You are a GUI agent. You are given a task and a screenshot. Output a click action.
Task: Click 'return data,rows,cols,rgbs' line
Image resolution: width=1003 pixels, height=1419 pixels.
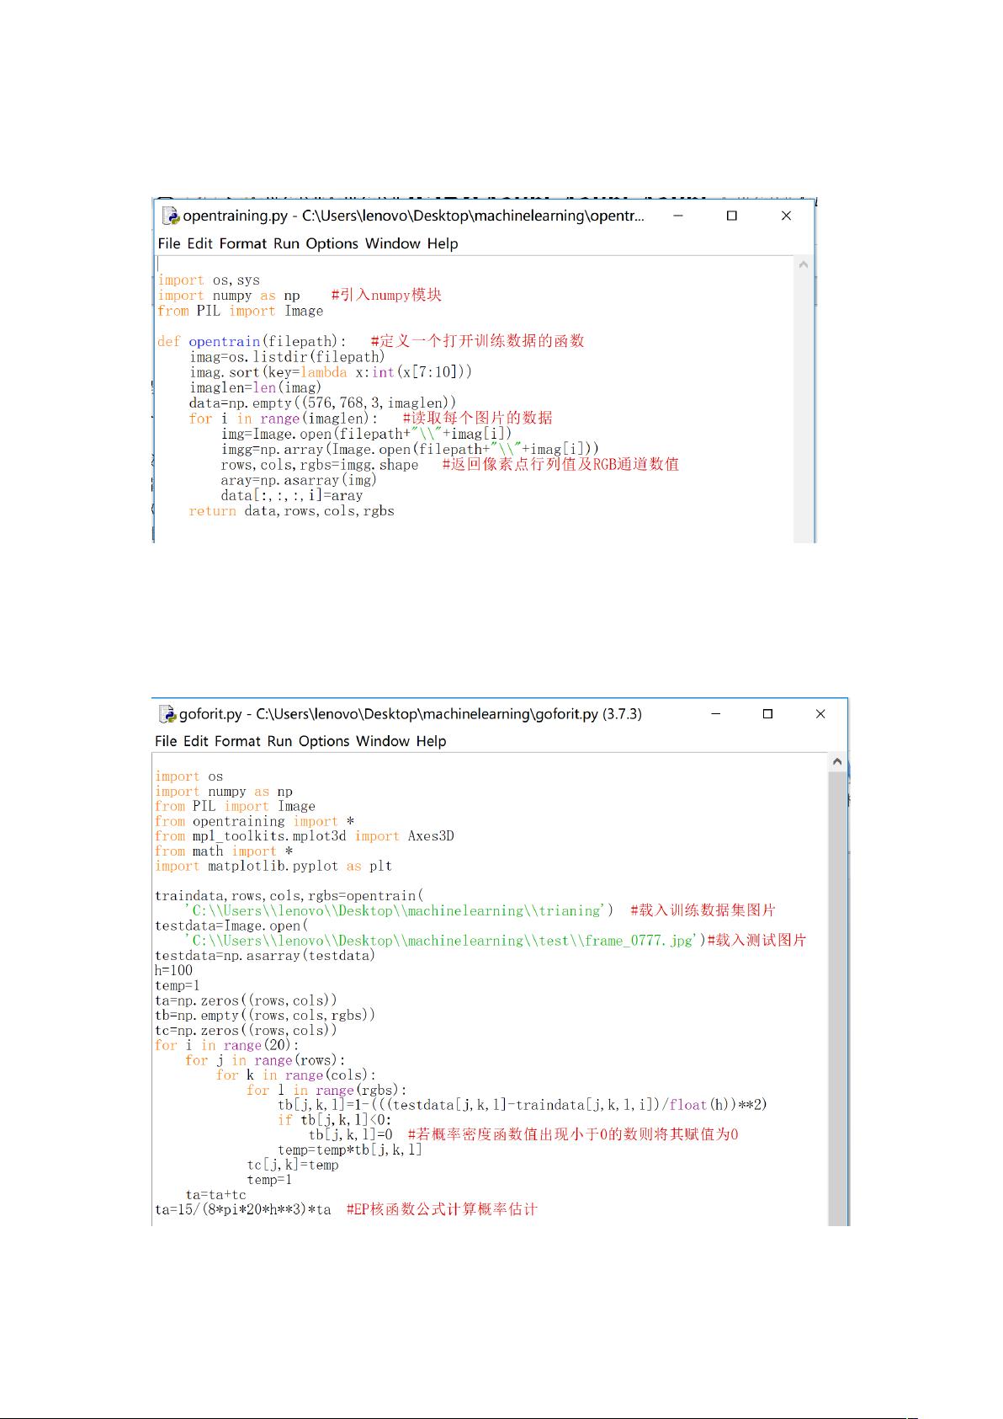(292, 510)
